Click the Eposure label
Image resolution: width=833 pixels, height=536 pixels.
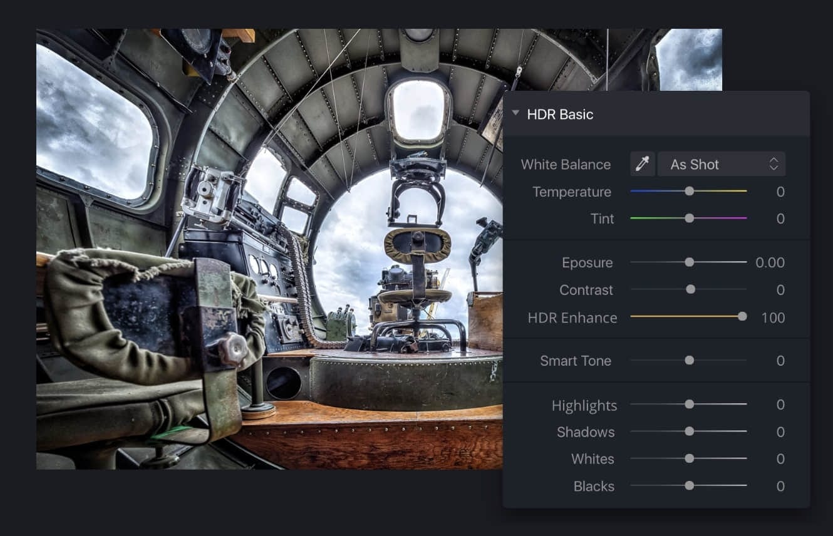coord(587,263)
